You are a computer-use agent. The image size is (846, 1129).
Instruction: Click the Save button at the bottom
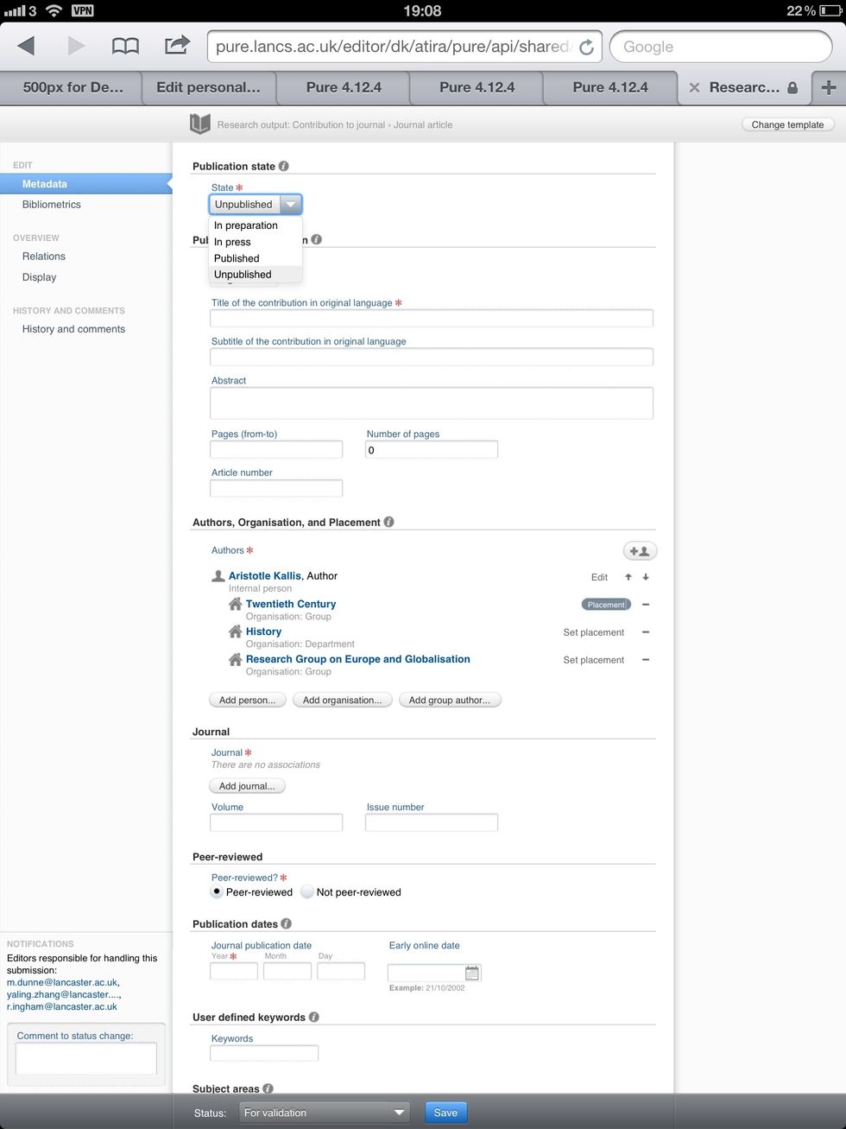[x=445, y=1113]
